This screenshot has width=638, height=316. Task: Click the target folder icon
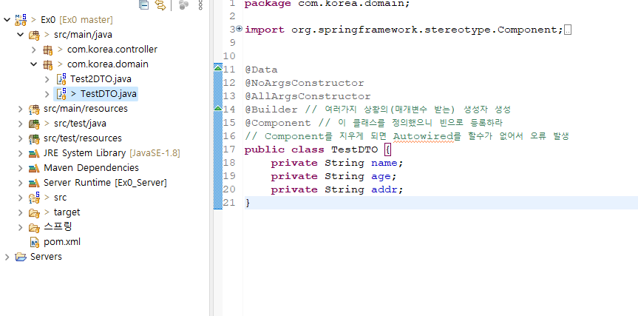pyautogui.click(x=34, y=212)
